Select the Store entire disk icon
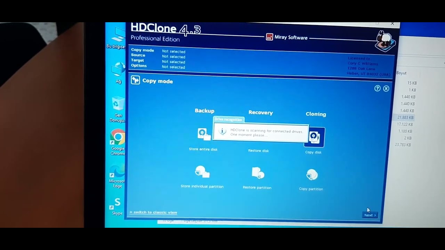 204,134
